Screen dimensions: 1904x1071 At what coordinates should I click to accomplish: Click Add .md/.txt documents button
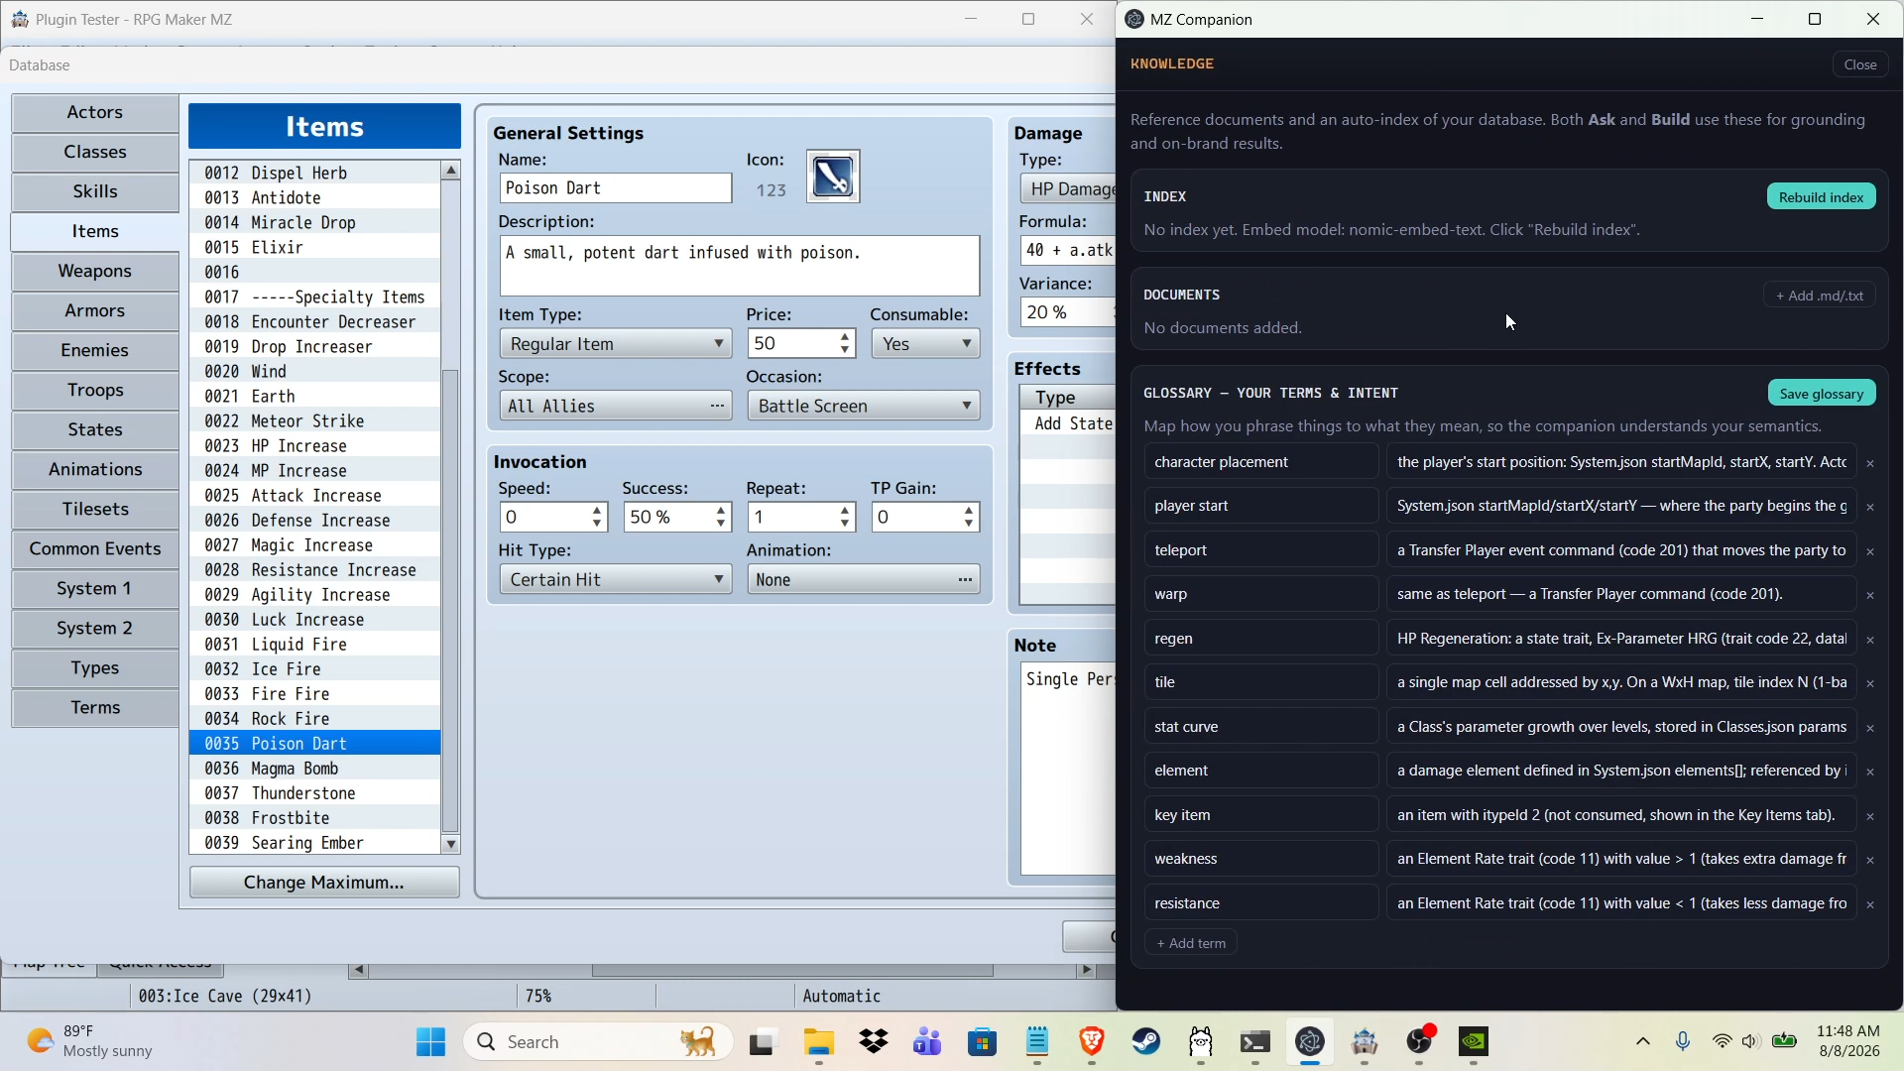1819,296
